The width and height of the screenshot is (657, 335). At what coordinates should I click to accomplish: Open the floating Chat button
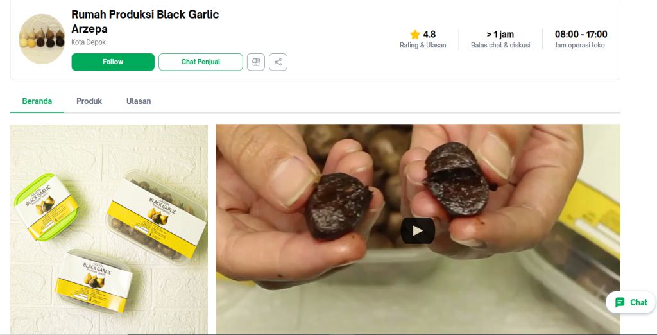coord(631,302)
